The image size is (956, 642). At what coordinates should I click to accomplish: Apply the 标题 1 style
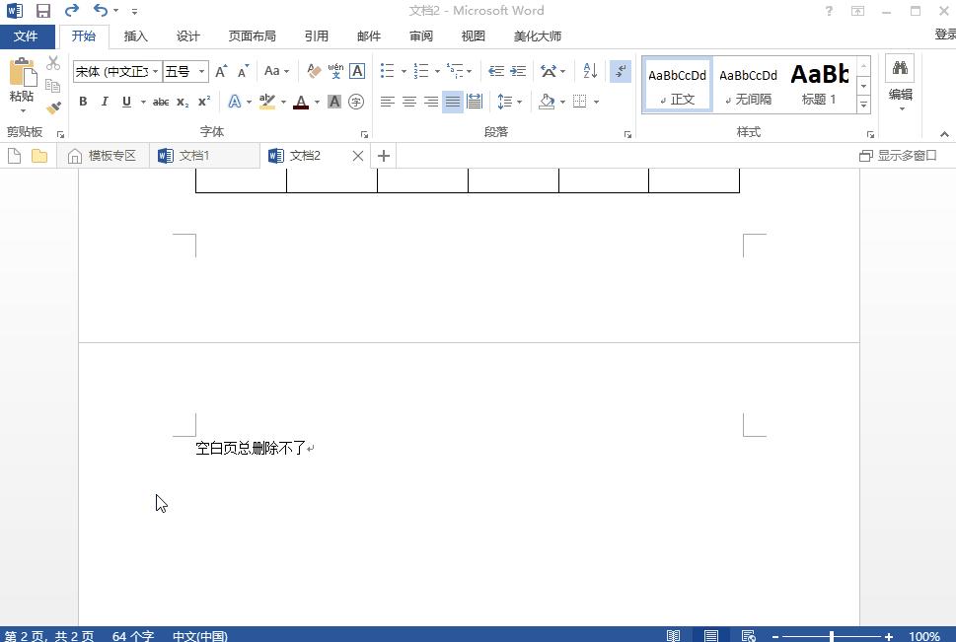(820, 82)
